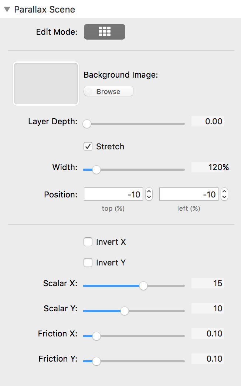Click the Friction X slider knob
The width and height of the screenshot is (241, 386).
coord(96,336)
